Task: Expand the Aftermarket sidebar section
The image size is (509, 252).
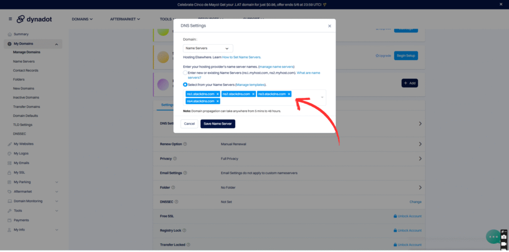Action: [57, 191]
